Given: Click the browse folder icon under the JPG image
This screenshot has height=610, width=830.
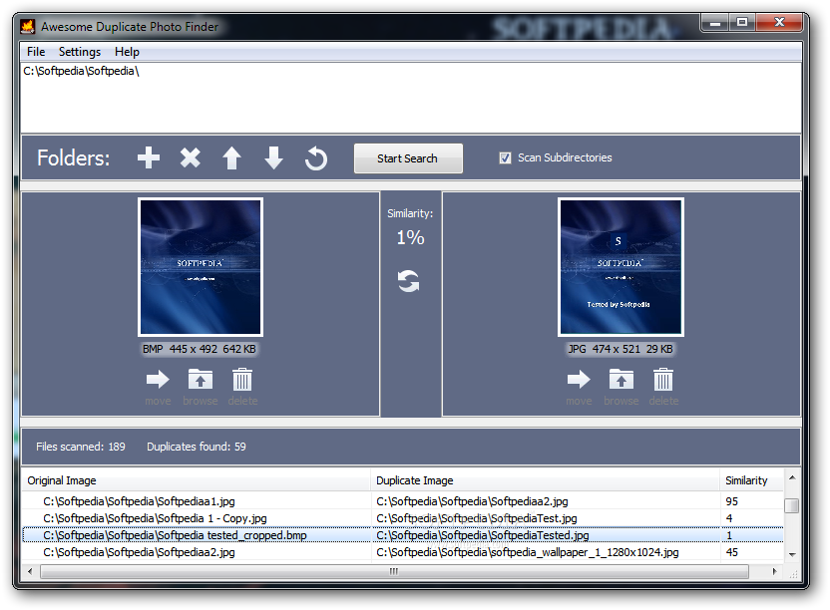Looking at the screenshot, I should click(x=621, y=380).
